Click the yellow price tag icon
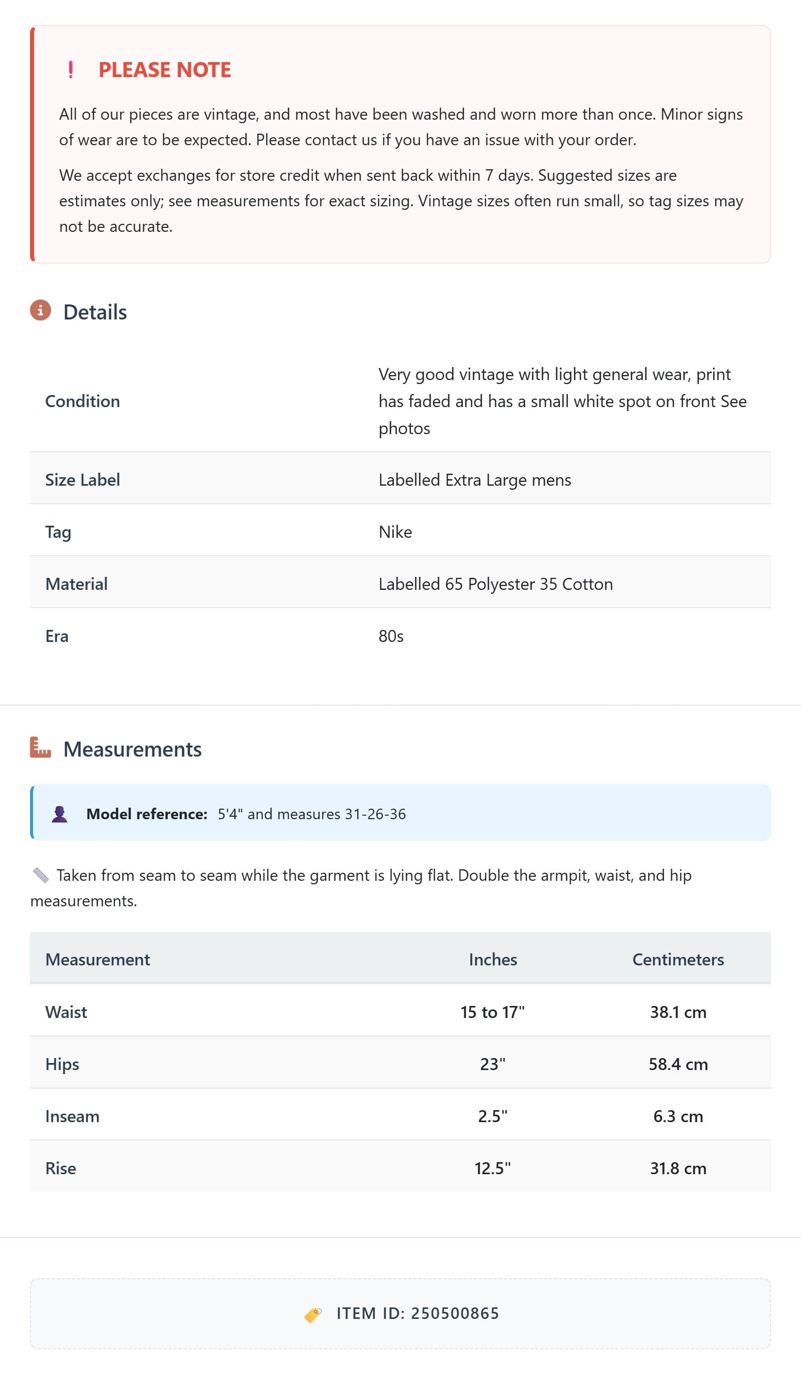 [x=313, y=1314]
